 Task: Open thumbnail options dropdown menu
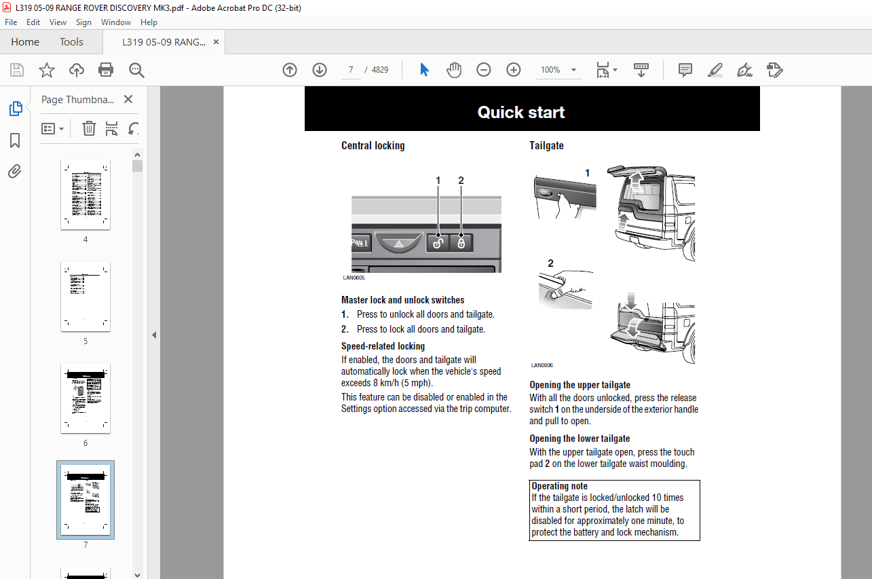[x=53, y=128]
